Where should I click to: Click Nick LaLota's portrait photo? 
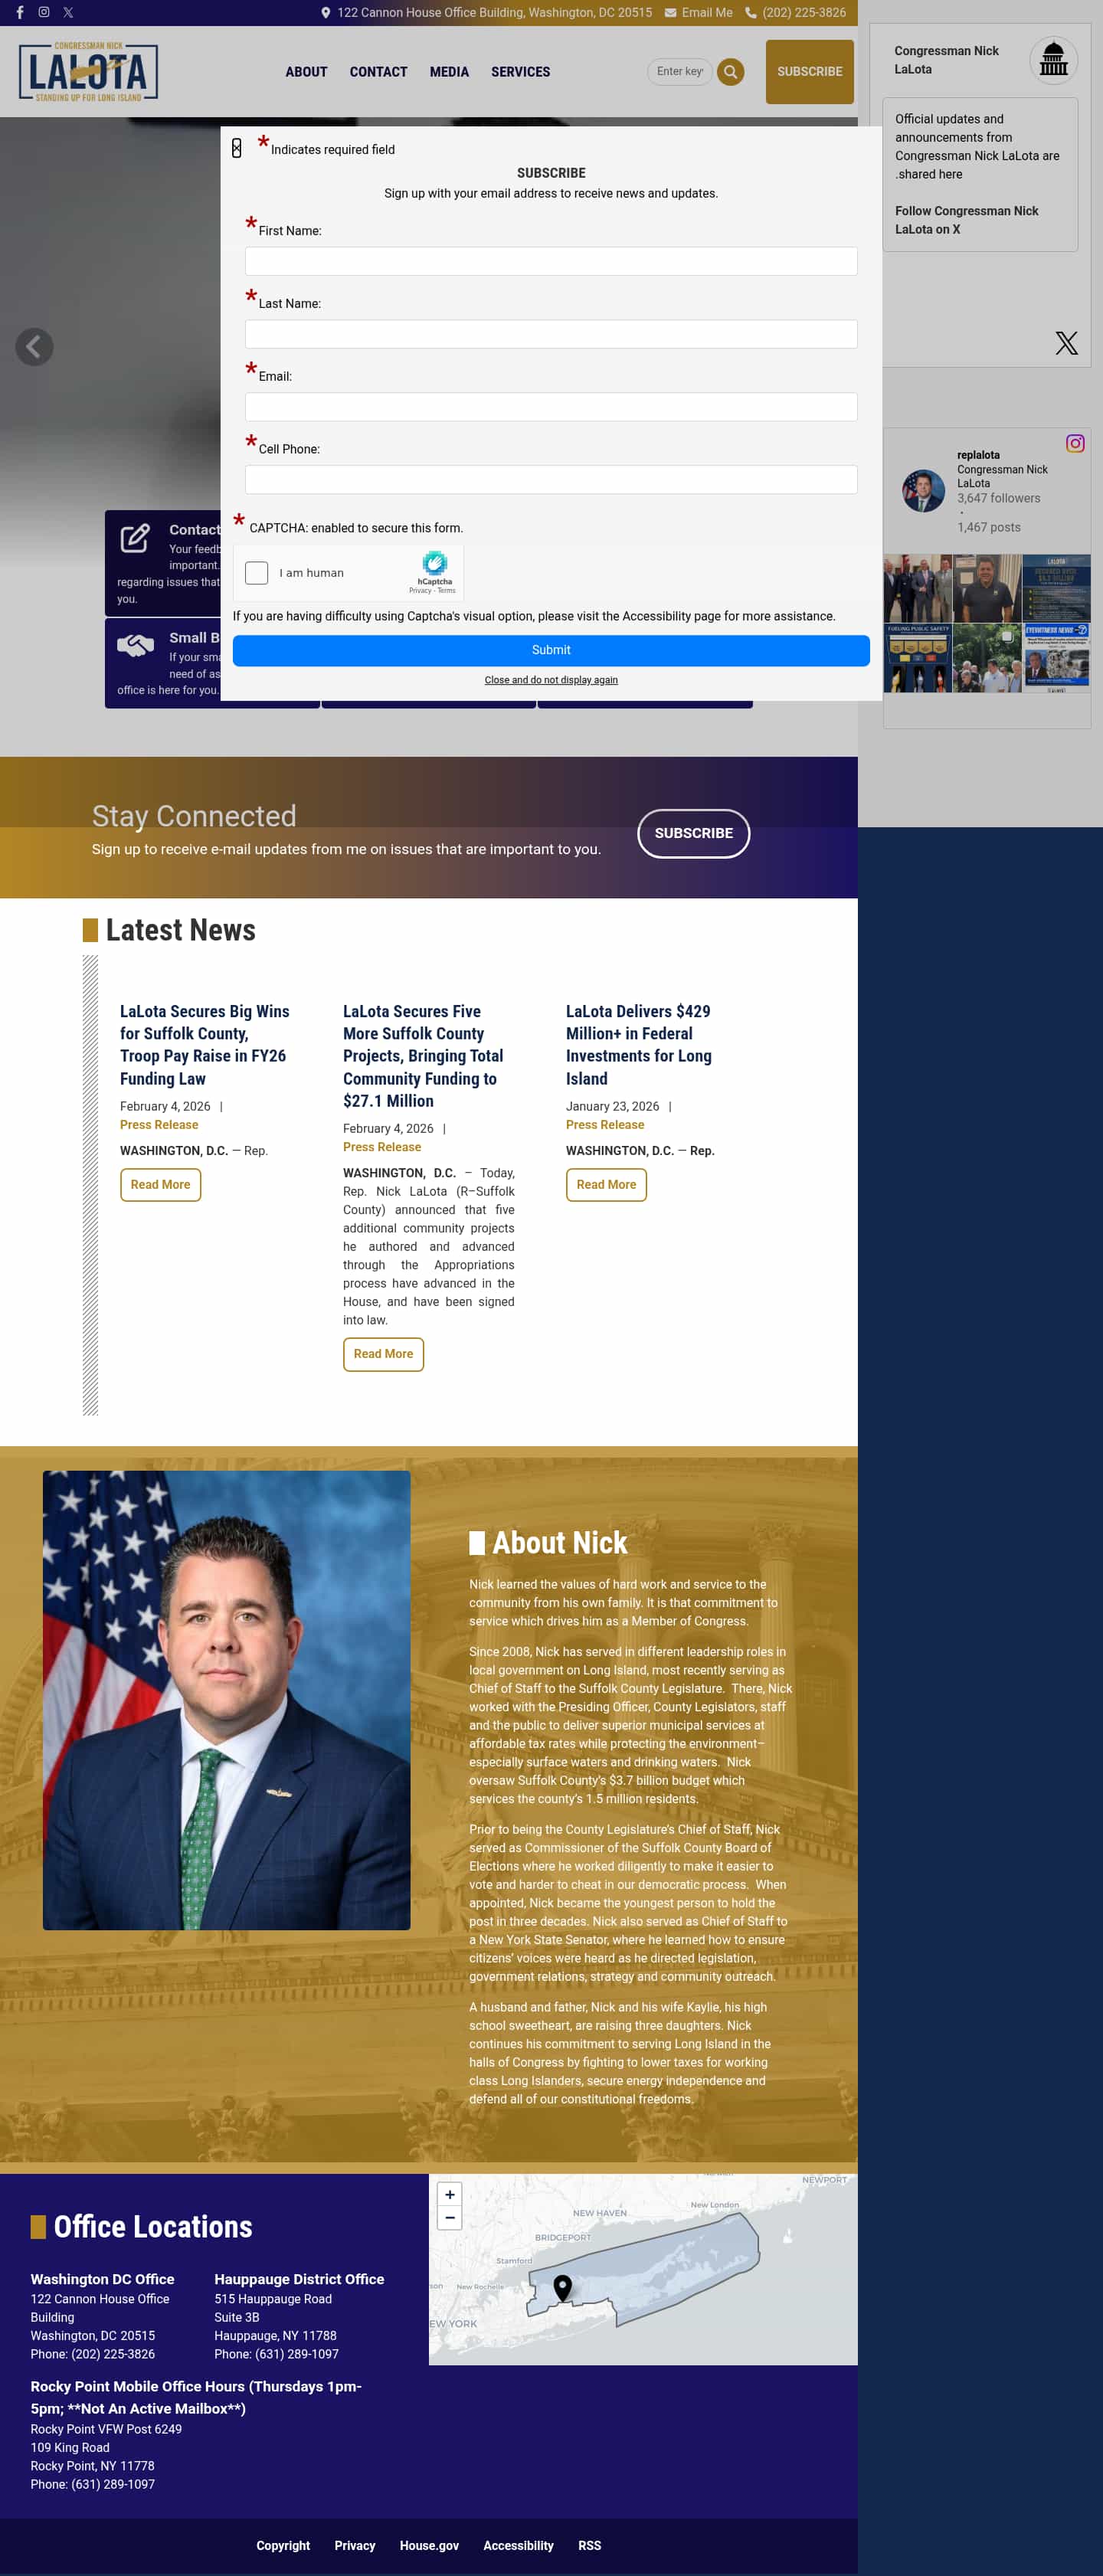226,1700
